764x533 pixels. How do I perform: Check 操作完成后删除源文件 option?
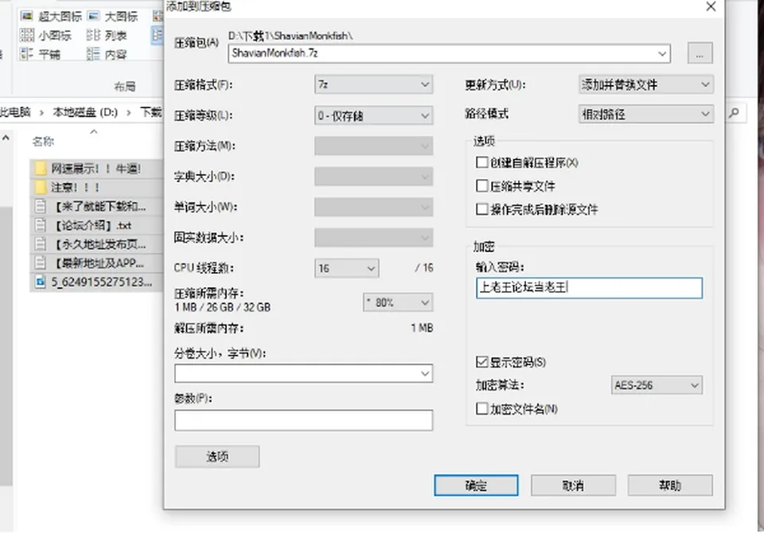pos(482,209)
